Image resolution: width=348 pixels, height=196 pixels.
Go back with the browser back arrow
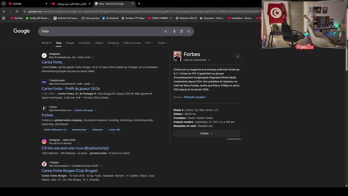tap(4, 11)
